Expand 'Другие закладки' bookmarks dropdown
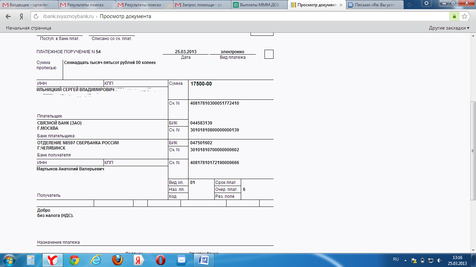This screenshot has height=267, width=476. pos(449,28)
